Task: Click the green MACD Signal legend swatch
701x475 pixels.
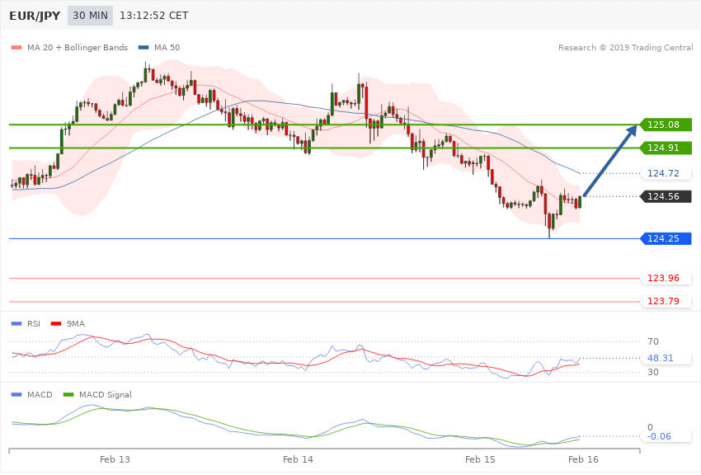Action: [68, 395]
